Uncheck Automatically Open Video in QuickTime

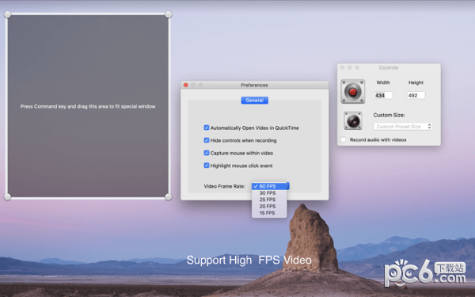tap(207, 128)
